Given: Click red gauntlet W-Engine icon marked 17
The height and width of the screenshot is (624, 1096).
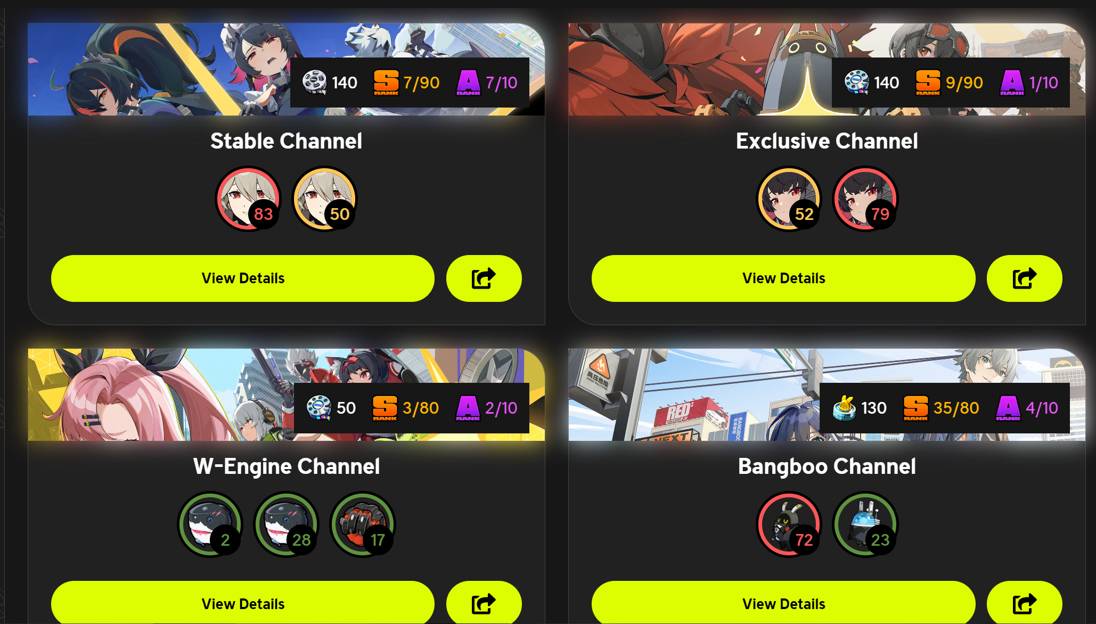Looking at the screenshot, I should (x=362, y=524).
